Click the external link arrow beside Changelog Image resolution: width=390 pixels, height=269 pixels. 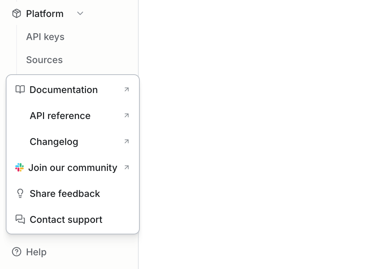[x=126, y=141]
